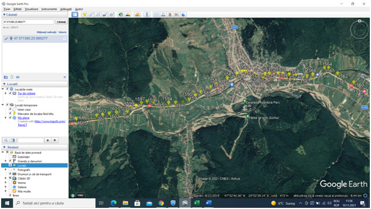Collapse the Straturi panel header triangle
Screen dimensions: 371x209
[x=4, y=147]
